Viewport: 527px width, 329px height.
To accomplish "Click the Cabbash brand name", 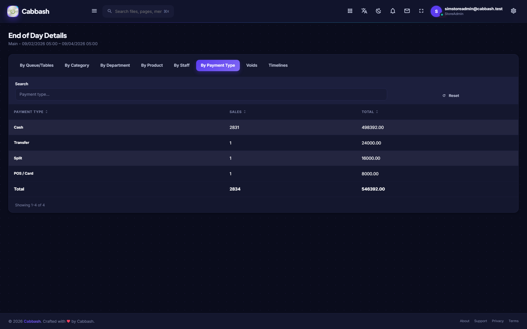I will pos(36,11).
